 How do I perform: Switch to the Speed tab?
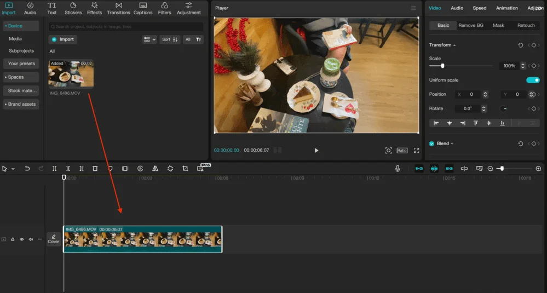[x=479, y=8]
